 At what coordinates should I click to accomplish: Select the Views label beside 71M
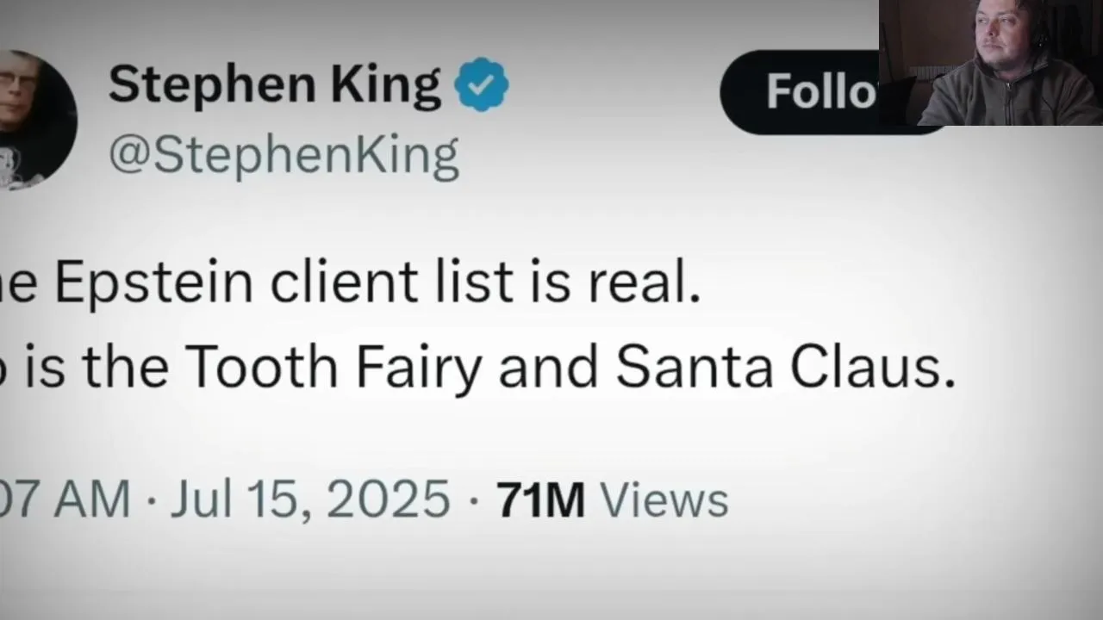pos(664,499)
